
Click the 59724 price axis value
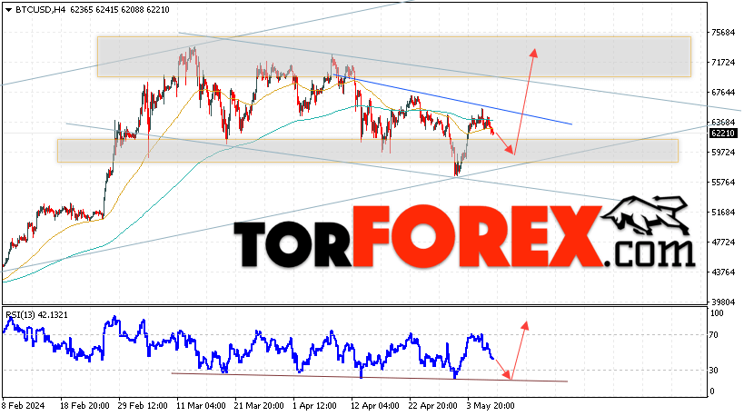(722, 152)
